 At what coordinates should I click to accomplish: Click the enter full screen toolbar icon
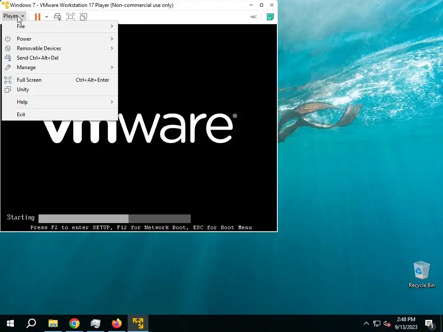tap(71, 17)
